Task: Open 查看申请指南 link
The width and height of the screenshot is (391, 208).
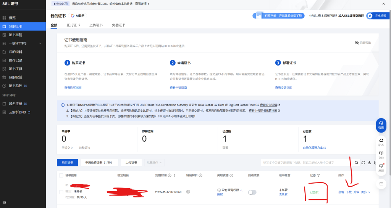Action: coord(178,88)
